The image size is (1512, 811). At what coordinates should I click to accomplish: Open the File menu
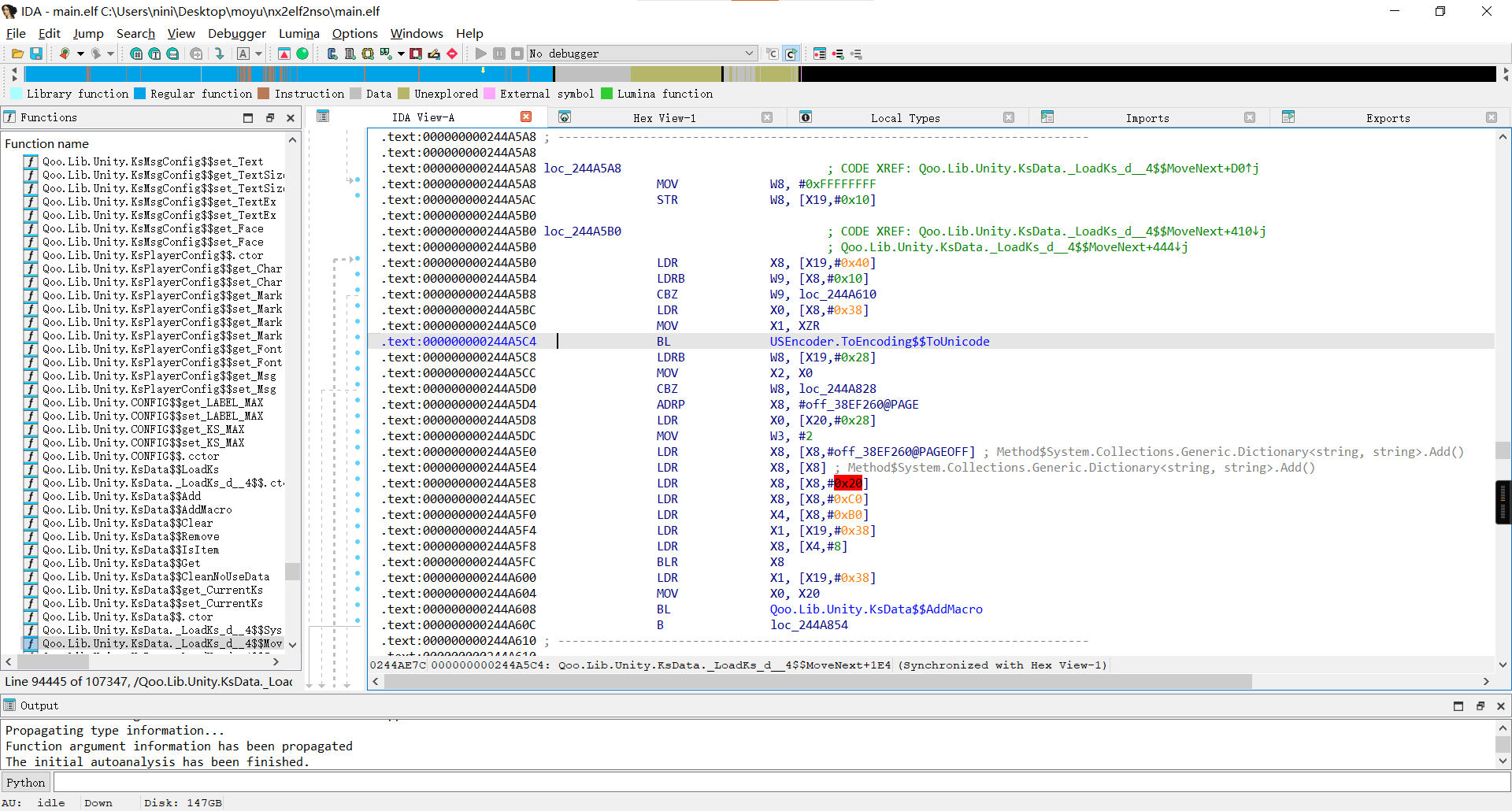16,33
